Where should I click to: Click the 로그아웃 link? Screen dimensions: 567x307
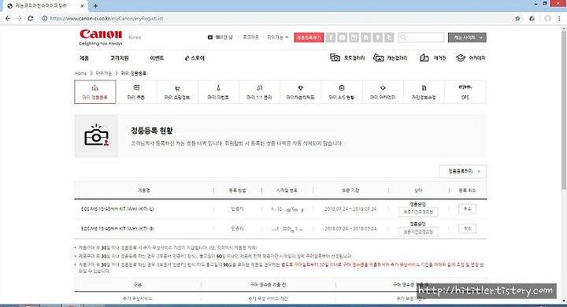(x=250, y=37)
